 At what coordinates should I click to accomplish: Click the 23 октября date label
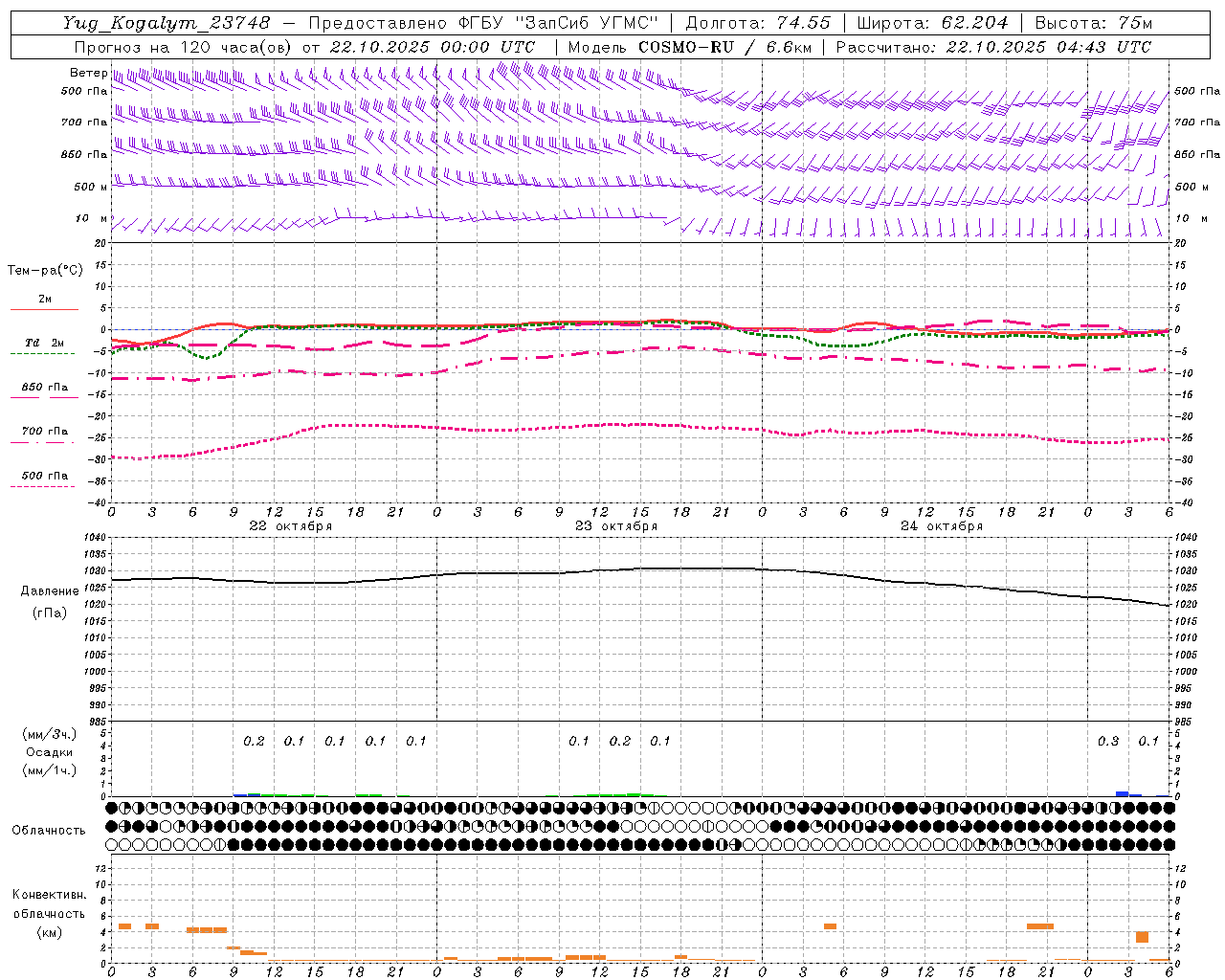click(616, 526)
